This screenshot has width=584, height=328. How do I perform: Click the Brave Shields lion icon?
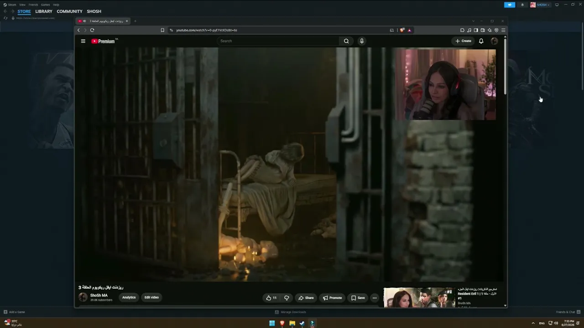click(x=402, y=30)
